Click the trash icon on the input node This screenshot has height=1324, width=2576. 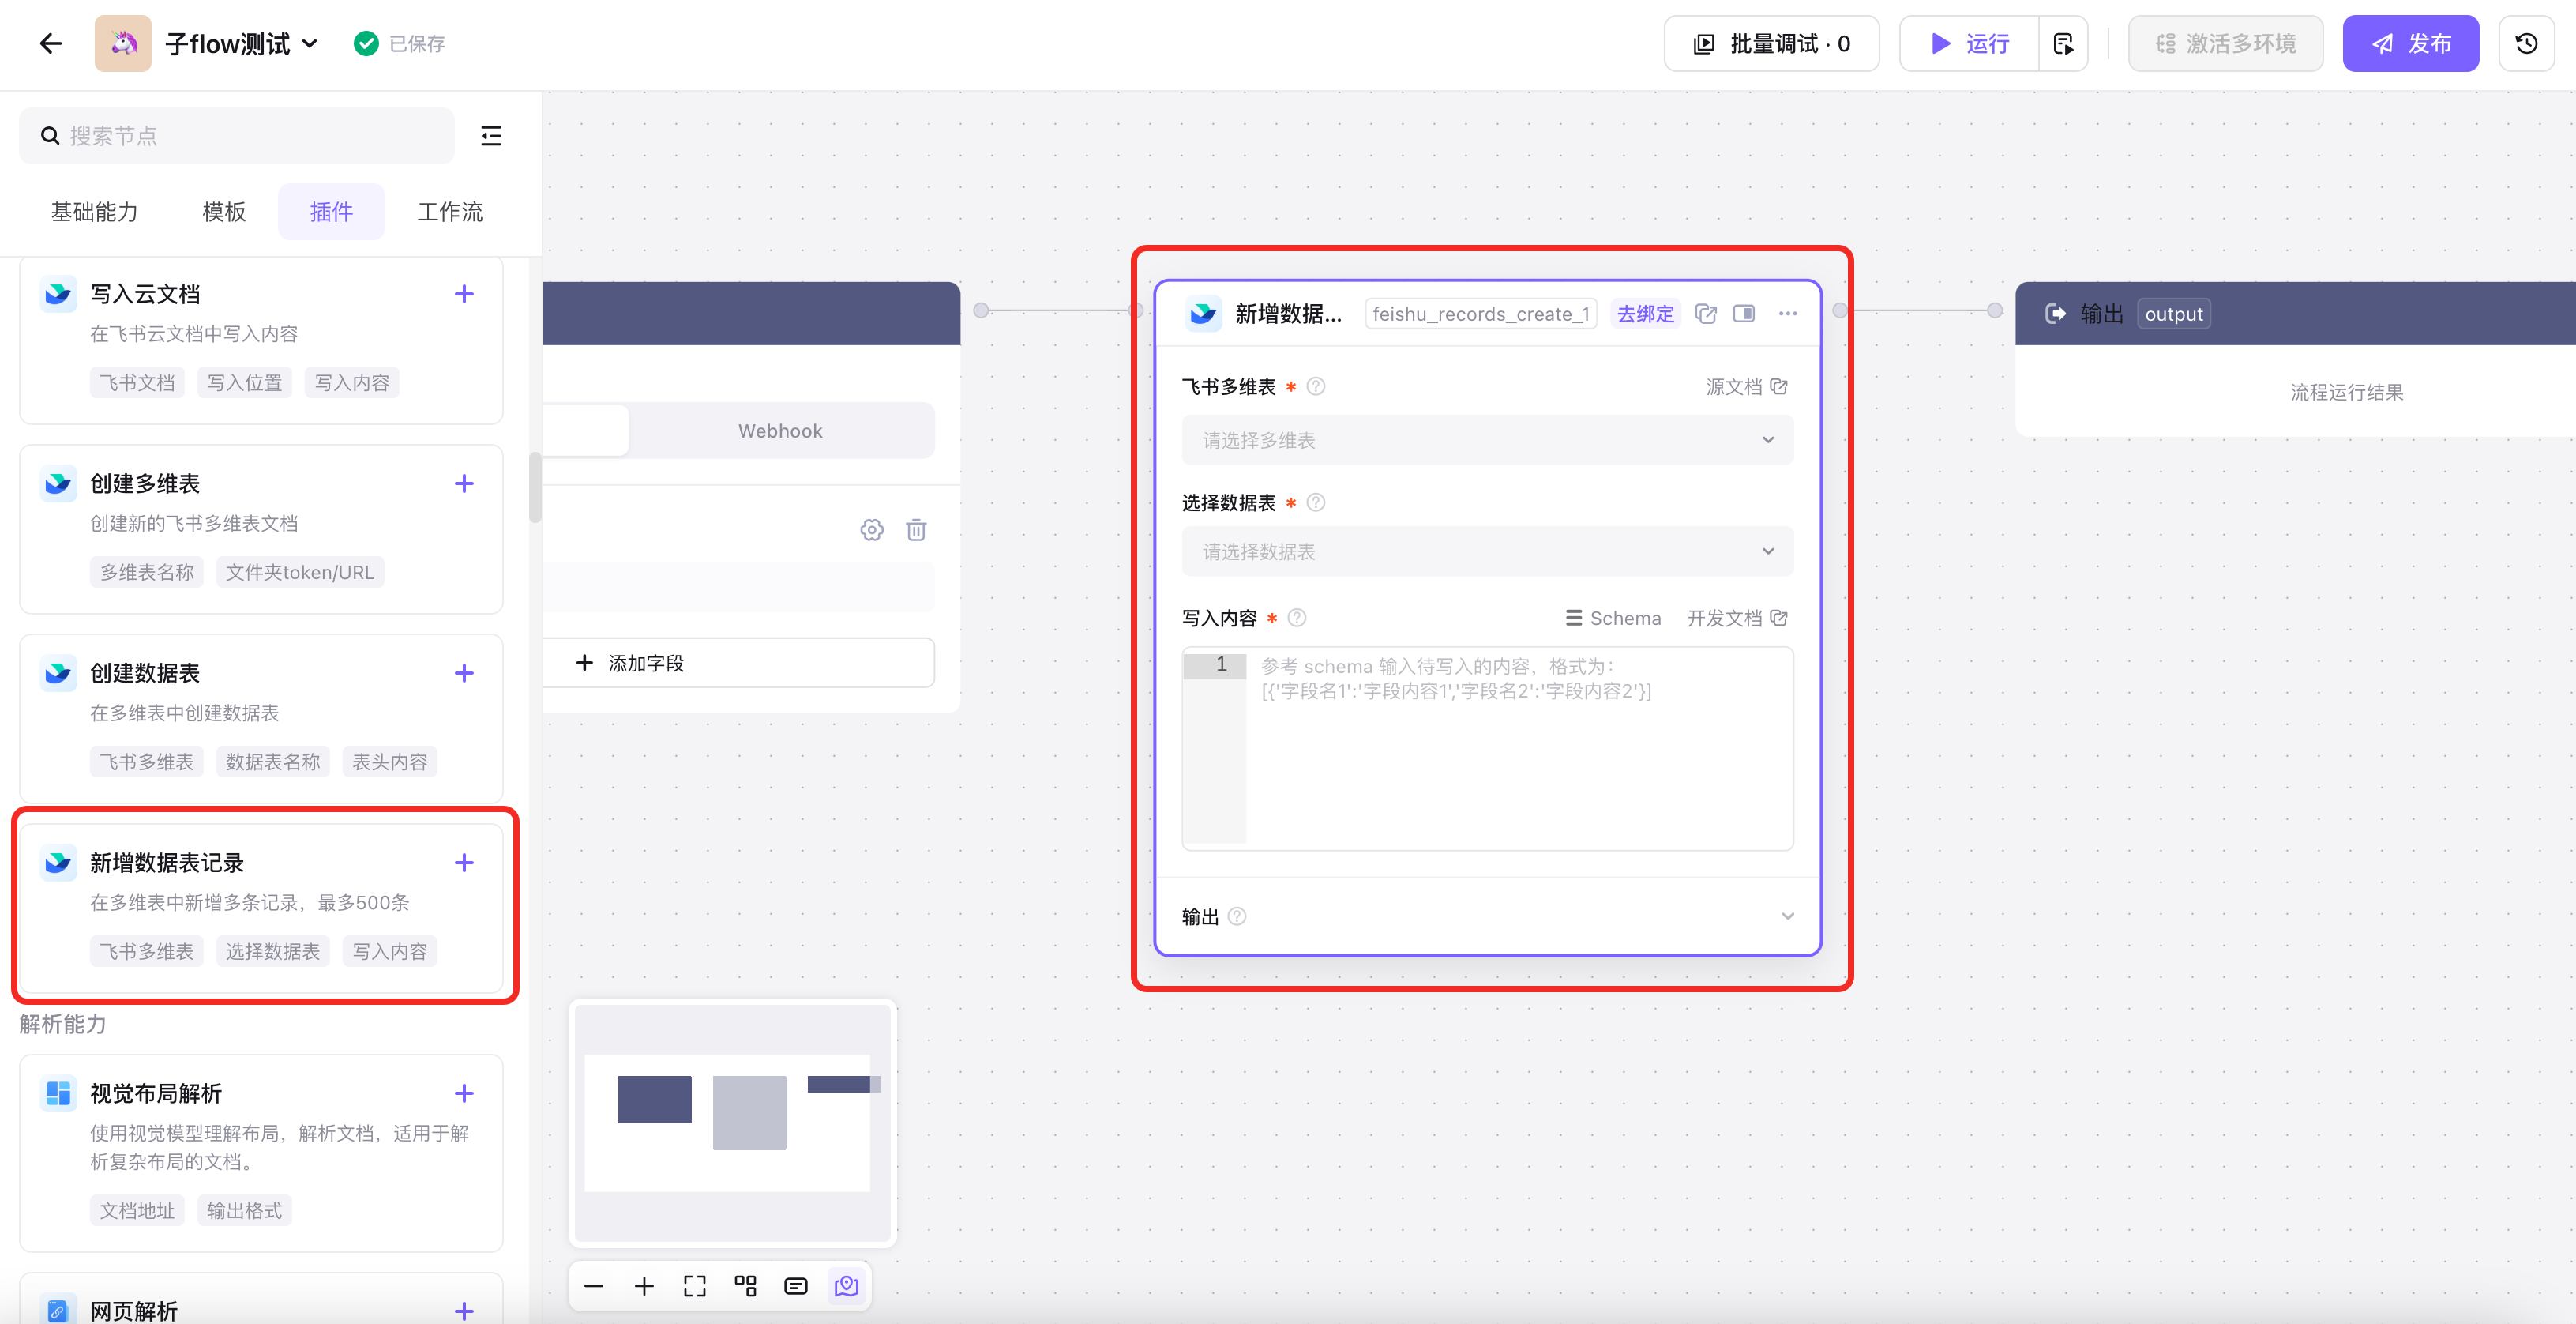(x=916, y=530)
